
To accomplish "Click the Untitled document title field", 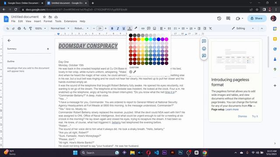I will click(25, 17).
